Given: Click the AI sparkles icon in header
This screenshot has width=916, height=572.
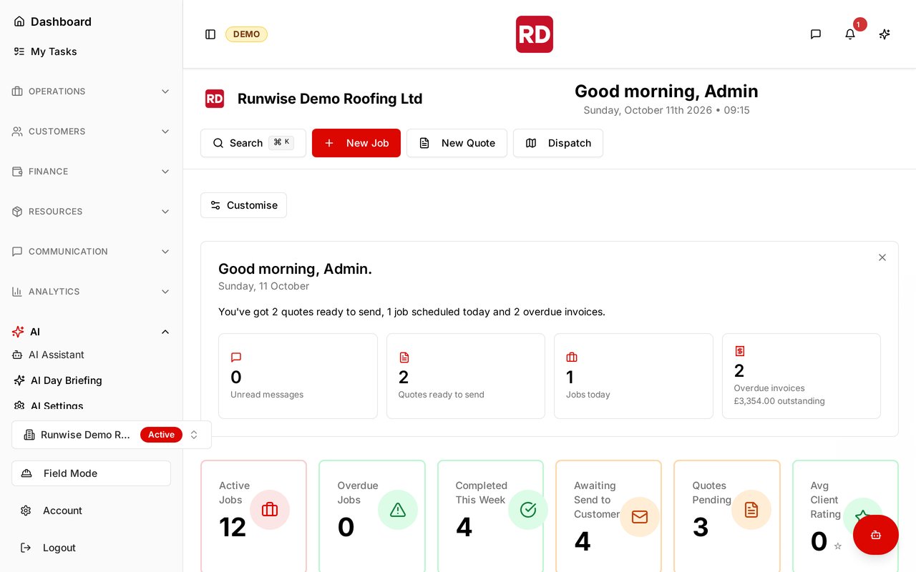Looking at the screenshot, I should [885, 34].
